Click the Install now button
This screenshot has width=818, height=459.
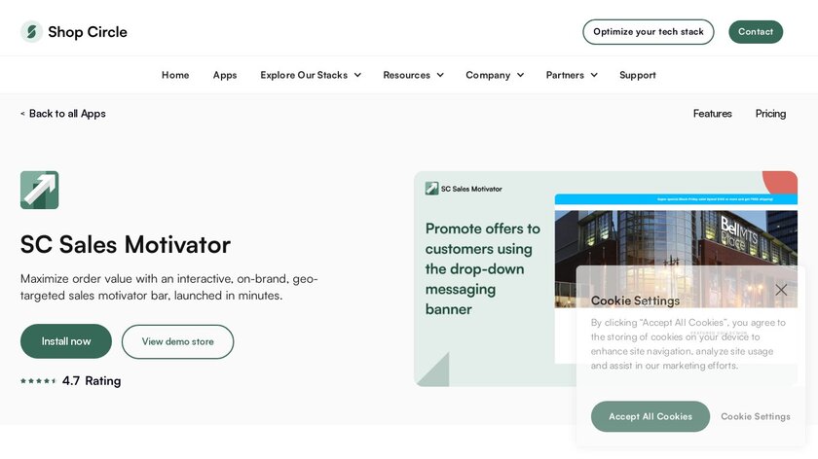pyautogui.click(x=66, y=341)
